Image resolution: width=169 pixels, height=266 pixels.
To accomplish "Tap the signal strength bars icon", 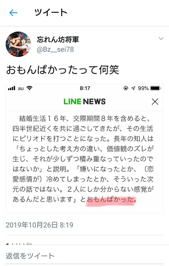I will tap(12, 88).
